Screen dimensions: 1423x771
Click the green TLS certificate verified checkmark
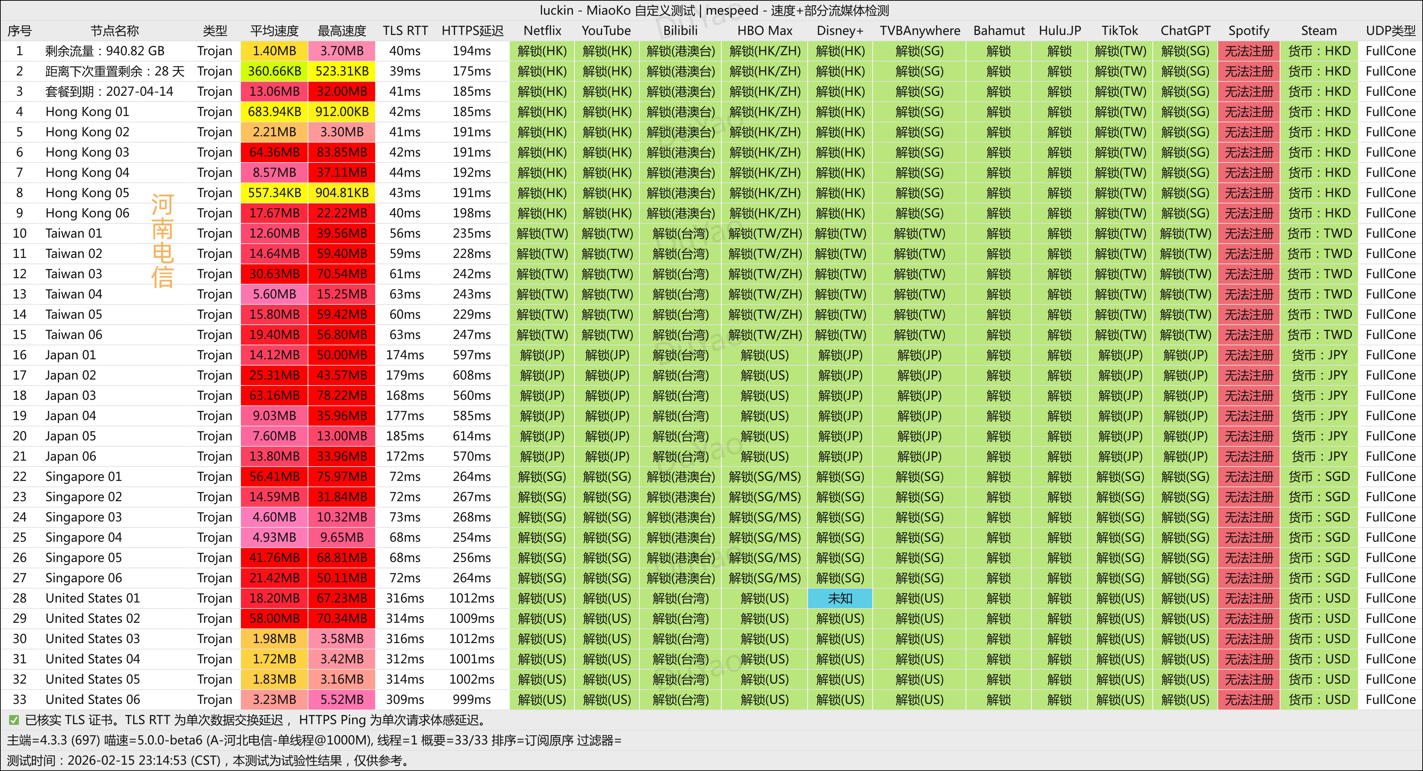point(14,720)
